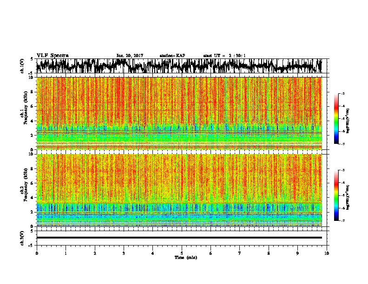Screen dimensions: 368x284
Task: Click the ch.2 color bar log(PSD) unit label
Action: click(348, 197)
